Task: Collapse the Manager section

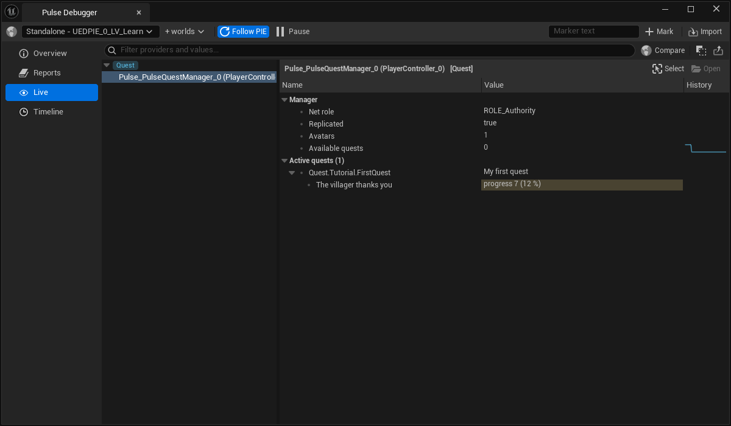Action: click(x=284, y=100)
